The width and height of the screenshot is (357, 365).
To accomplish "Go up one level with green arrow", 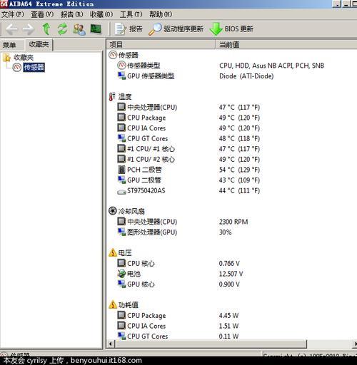I will click(46, 29).
